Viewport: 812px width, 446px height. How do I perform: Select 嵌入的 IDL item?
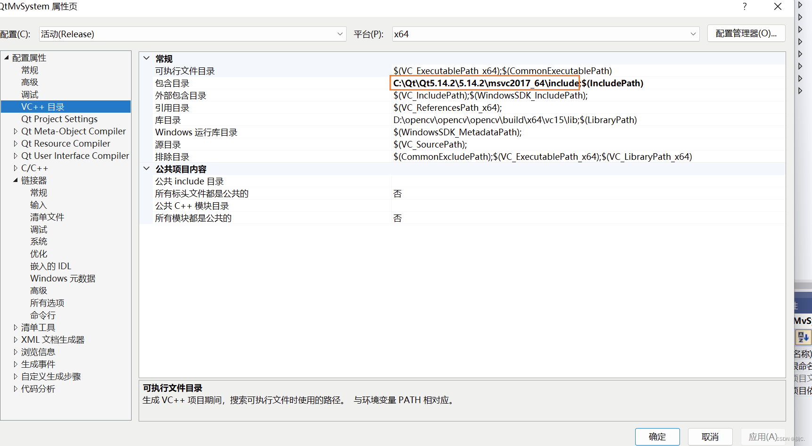50,266
